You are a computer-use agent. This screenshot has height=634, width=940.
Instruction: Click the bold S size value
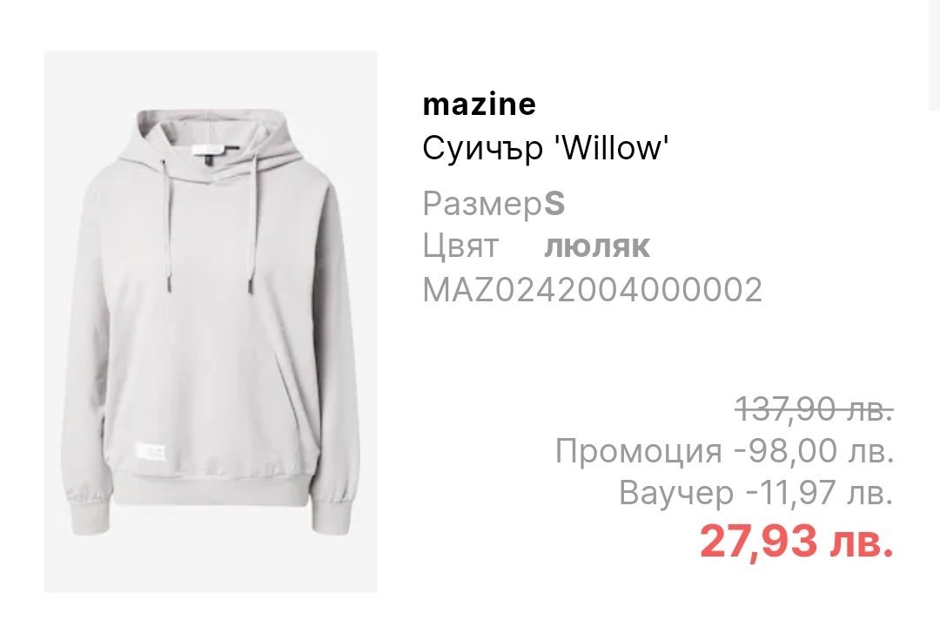pyautogui.click(x=554, y=204)
